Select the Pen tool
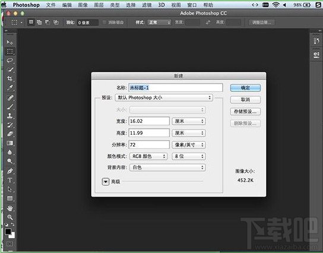Viewport: 323px width, 253px height. coord(9,171)
